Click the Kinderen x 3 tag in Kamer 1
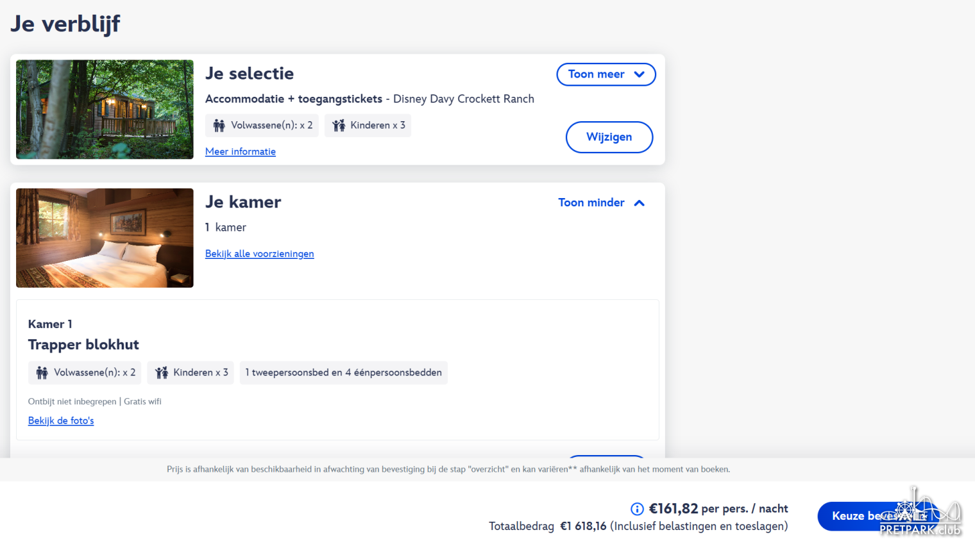 tap(191, 373)
